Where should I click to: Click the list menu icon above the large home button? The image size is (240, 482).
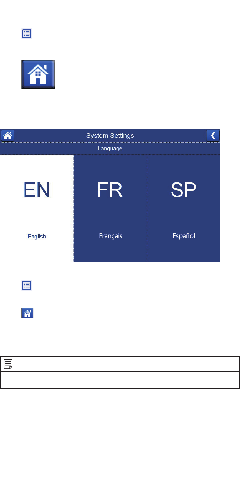pyautogui.click(x=27, y=34)
